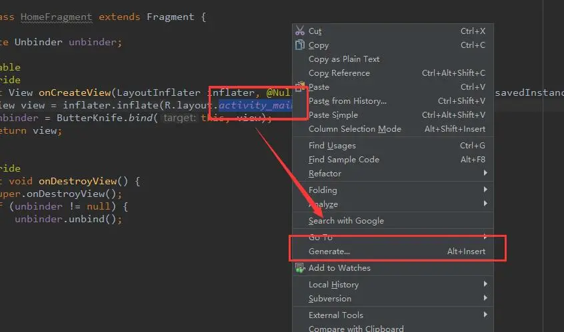
Task: Open Paste from History entry
Action: (393, 101)
